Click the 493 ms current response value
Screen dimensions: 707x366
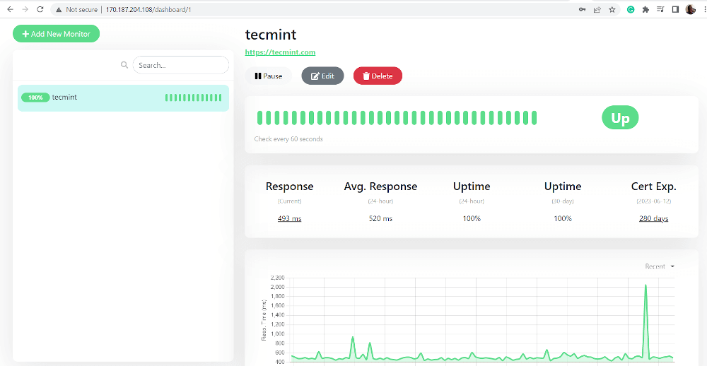pos(289,218)
